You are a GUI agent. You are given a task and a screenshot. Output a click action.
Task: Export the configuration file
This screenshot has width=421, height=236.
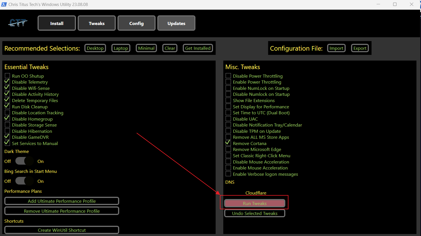click(360, 48)
